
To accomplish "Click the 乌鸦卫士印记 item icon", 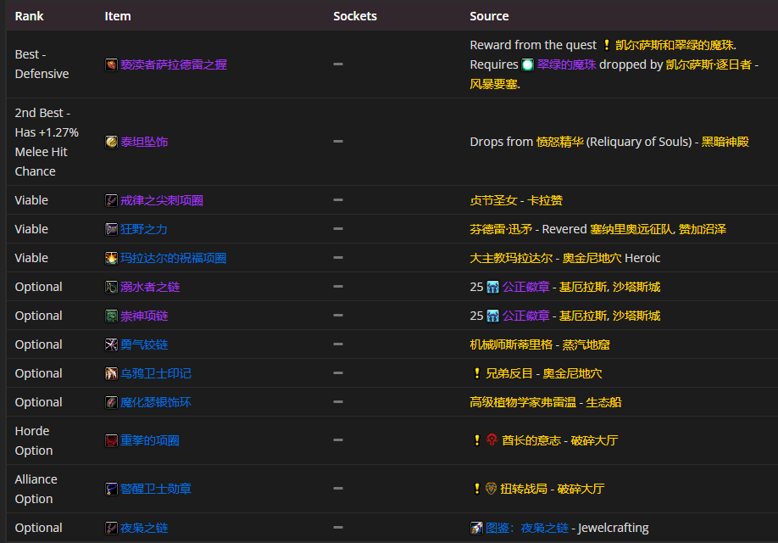I will [111, 372].
